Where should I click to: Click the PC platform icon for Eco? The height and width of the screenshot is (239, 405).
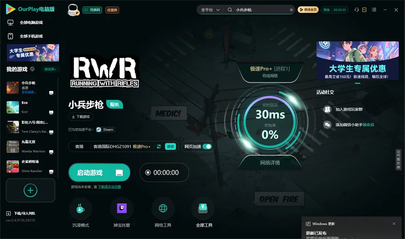tap(51, 113)
